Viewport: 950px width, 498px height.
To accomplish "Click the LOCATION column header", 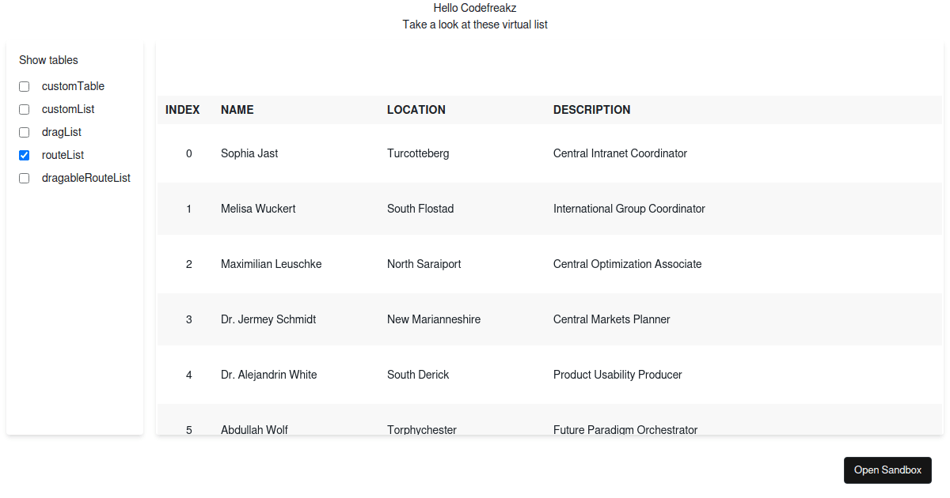I will 416,109.
